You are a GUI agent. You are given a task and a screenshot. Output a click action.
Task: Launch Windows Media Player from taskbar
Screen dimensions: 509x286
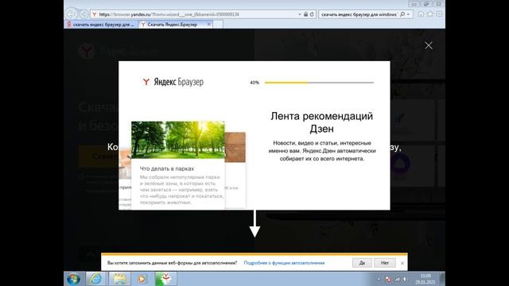[x=142, y=279]
